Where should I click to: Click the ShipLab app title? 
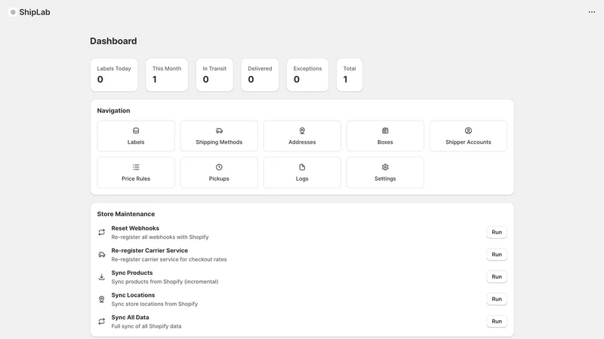click(35, 12)
